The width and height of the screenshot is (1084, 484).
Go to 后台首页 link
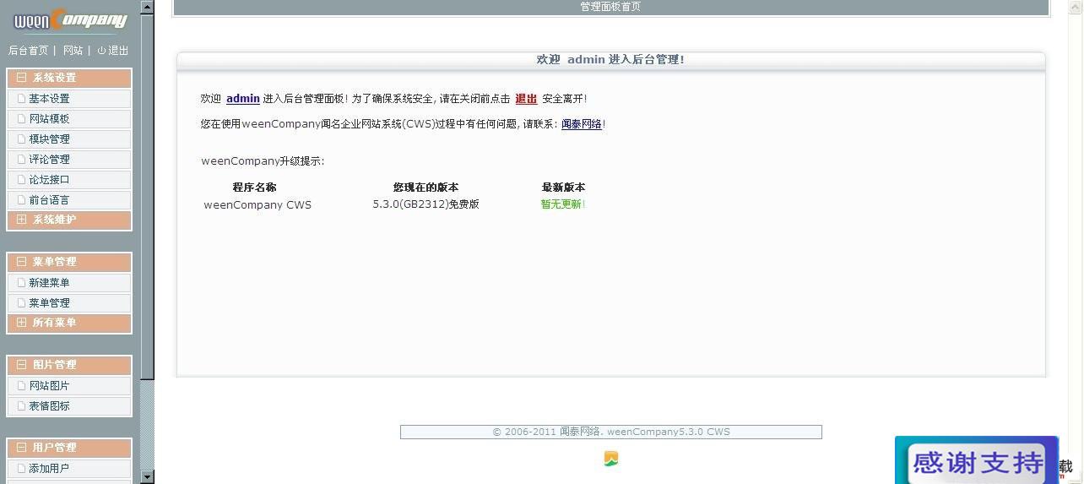point(29,51)
